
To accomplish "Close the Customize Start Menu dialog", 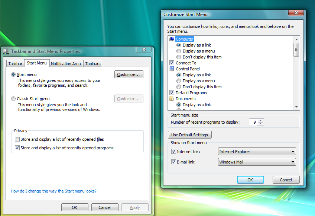I will pyautogui.click(x=296, y=13).
